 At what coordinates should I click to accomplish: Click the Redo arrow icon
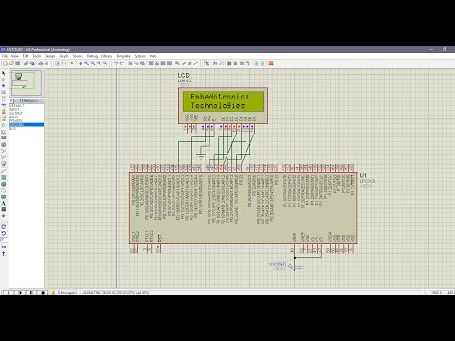(x=121, y=63)
